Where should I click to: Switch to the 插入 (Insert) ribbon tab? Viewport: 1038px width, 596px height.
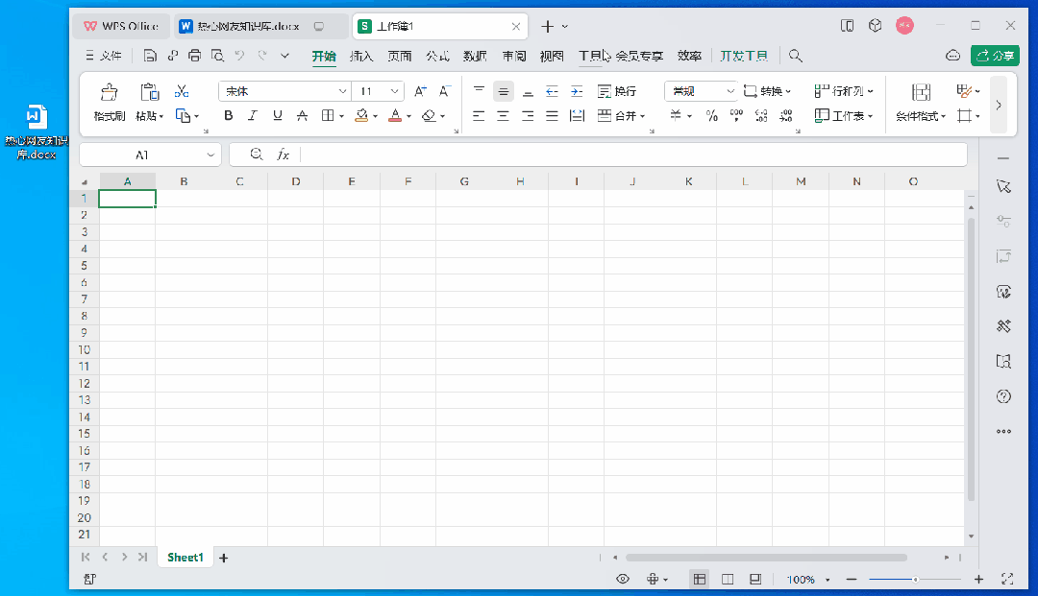361,56
